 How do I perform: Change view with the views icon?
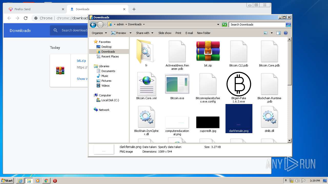coord(265,33)
